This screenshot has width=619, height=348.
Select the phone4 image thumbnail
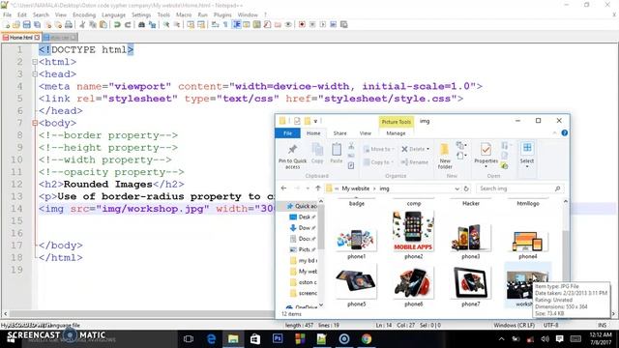[x=528, y=245]
